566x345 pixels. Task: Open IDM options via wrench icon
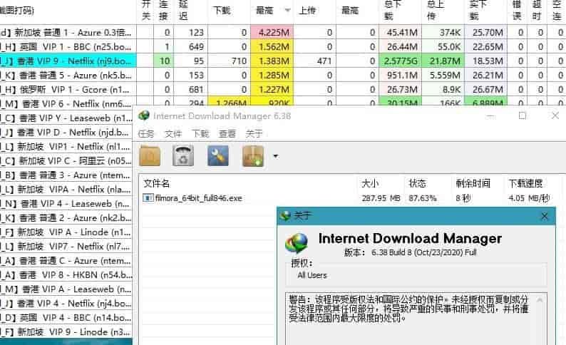tap(218, 156)
